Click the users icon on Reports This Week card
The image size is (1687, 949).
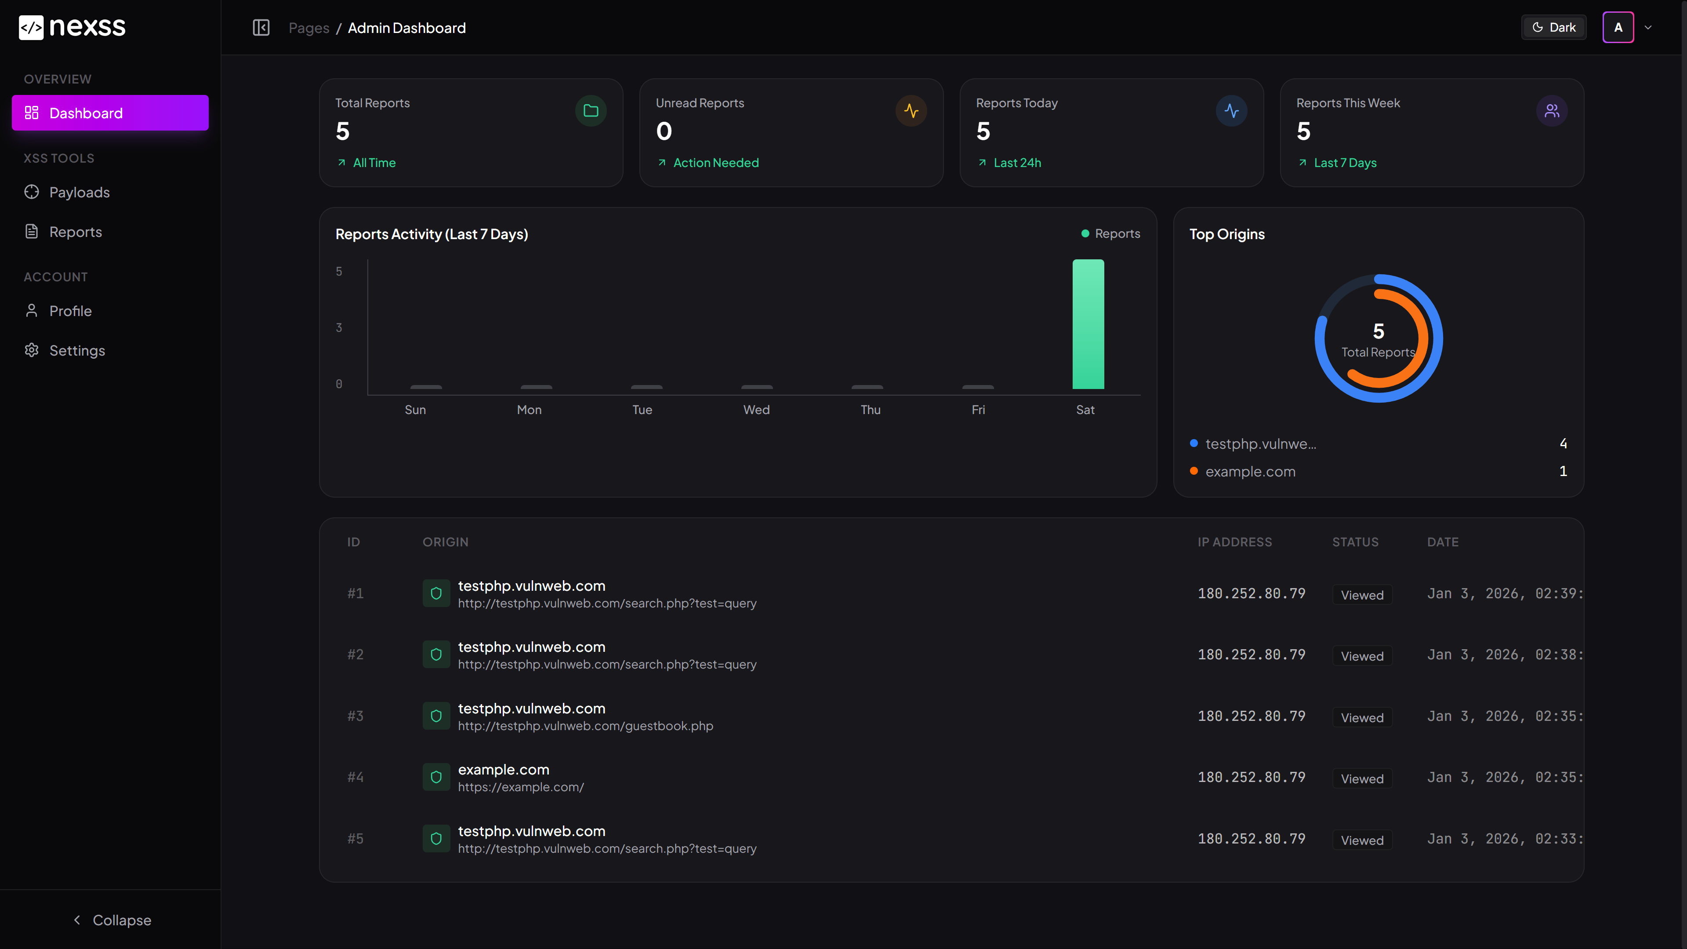click(1552, 110)
